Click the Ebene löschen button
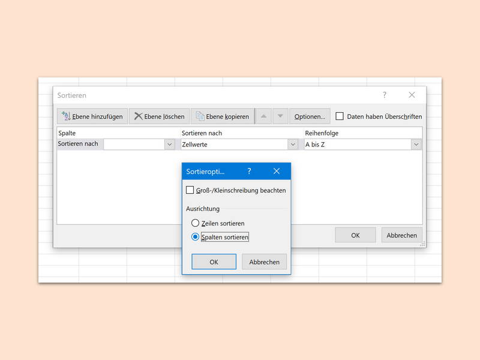The image size is (480, 360). pyautogui.click(x=160, y=116)
